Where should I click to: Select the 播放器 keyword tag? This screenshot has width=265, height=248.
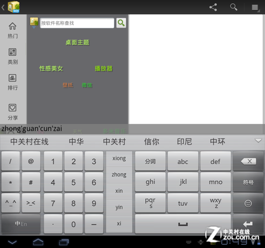point(103,68)
